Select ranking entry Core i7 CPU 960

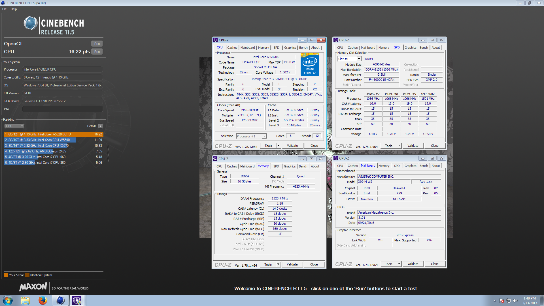pos(54,157)
